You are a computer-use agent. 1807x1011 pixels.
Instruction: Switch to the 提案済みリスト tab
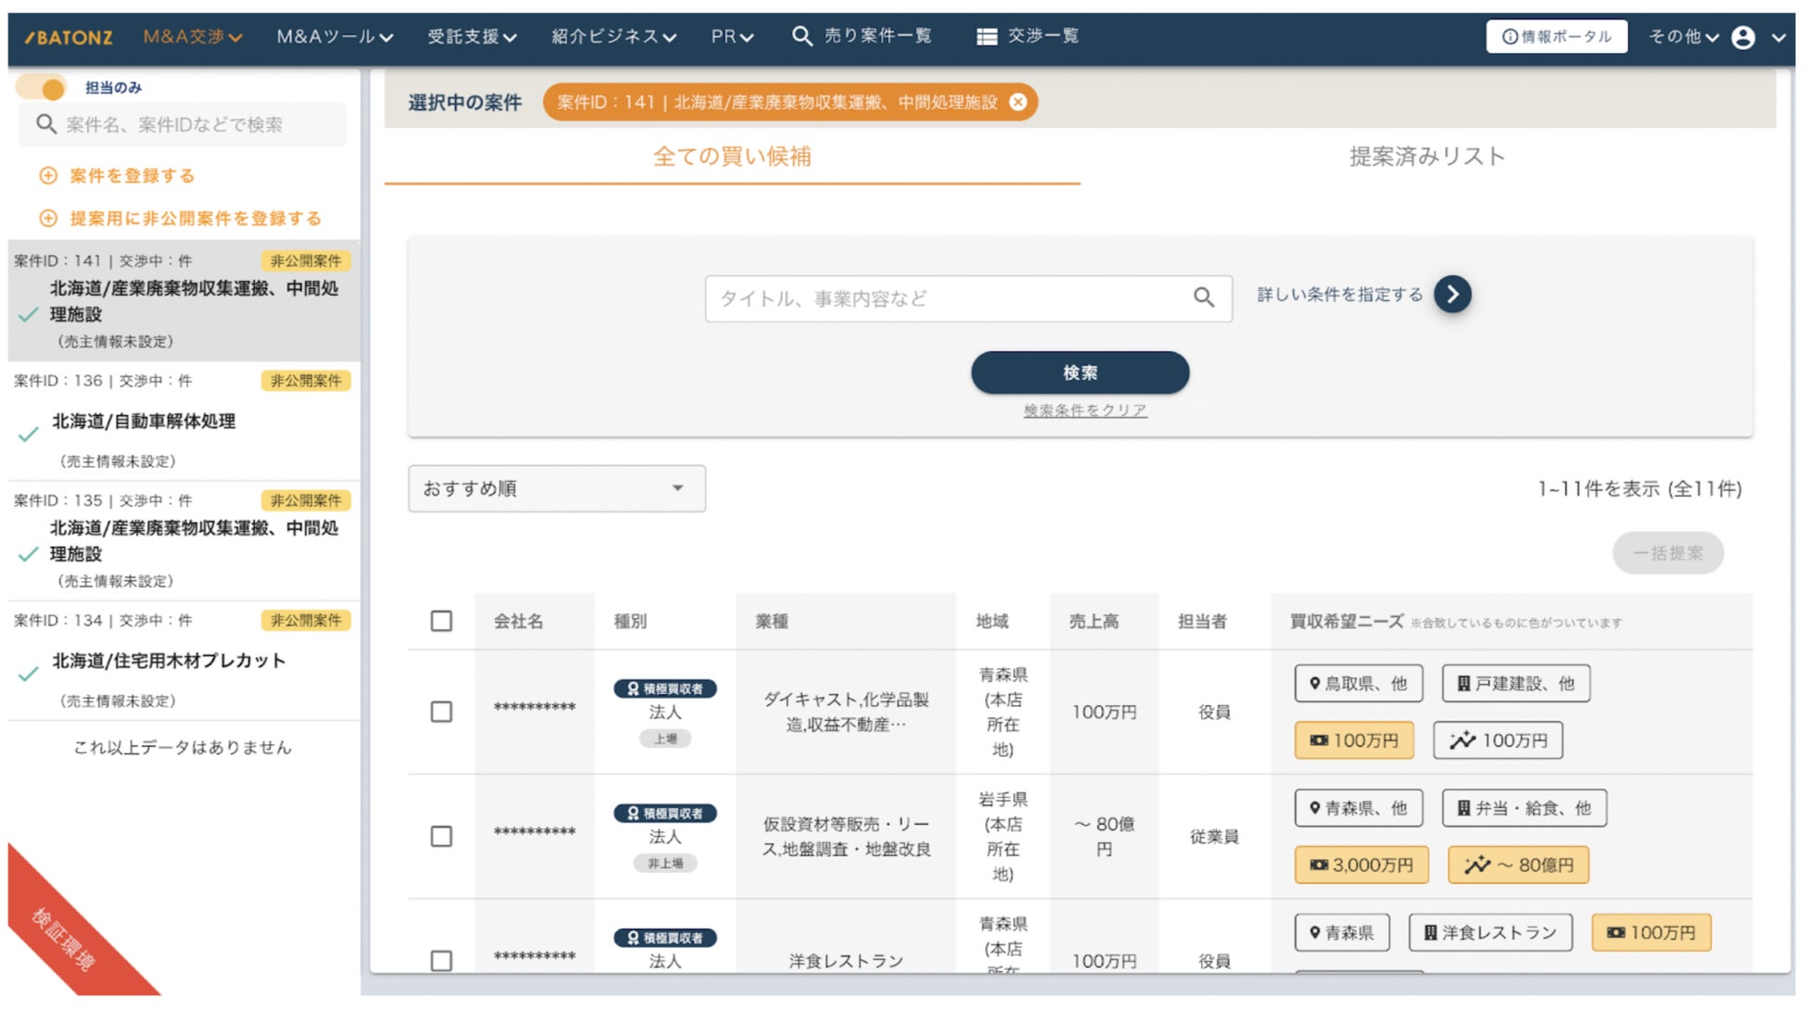pos(1426,157)
